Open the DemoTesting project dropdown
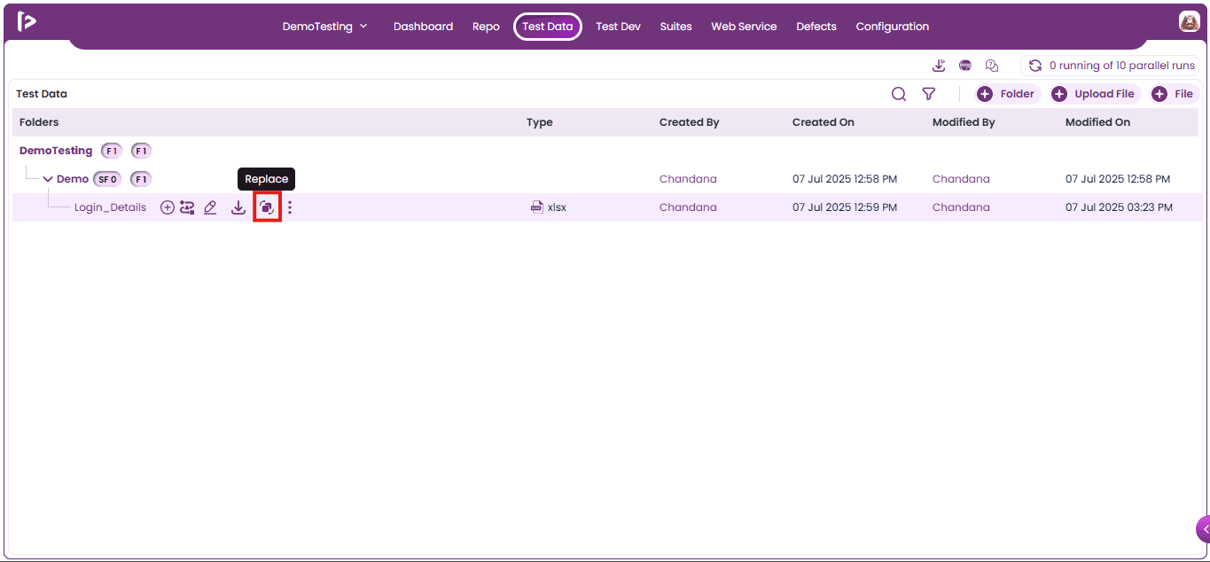The image size is (1210, 562). [324, 27]
